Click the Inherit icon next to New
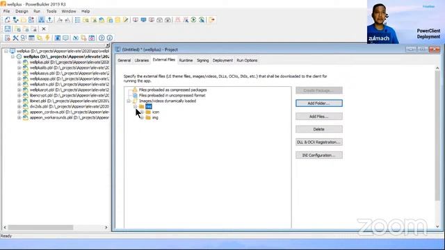Screen dimensions: 445x250 point(15,20)
